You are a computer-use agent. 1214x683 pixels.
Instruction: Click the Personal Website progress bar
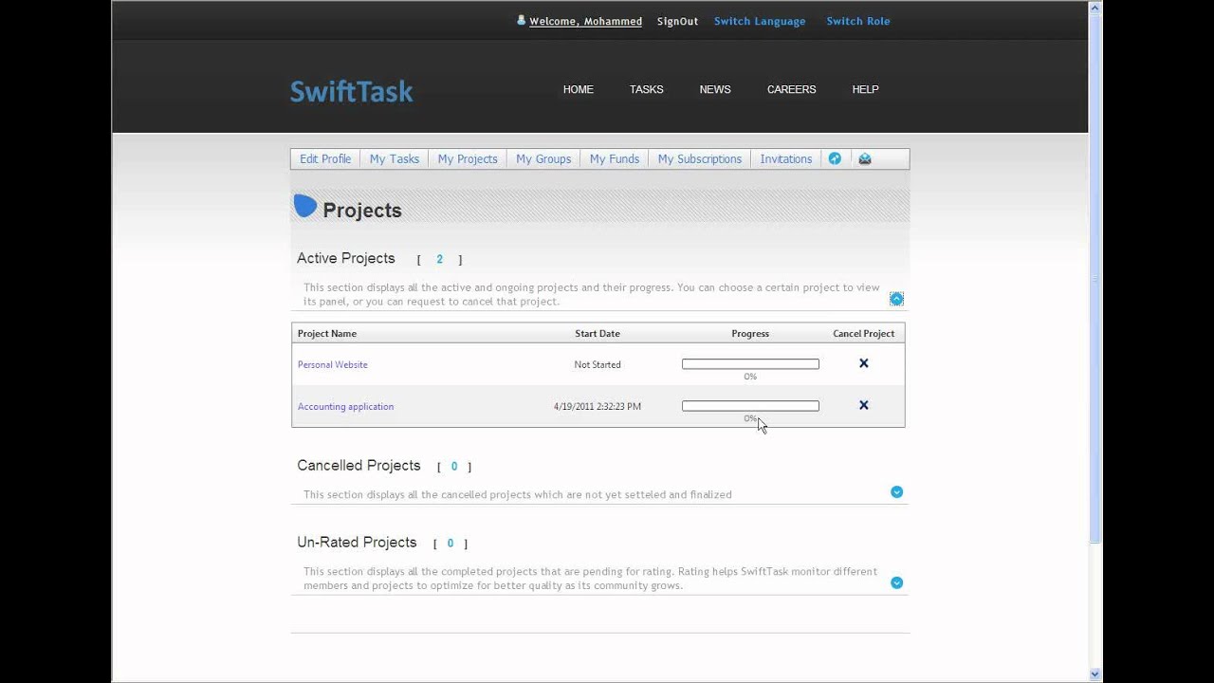click(x=750, y=364)
